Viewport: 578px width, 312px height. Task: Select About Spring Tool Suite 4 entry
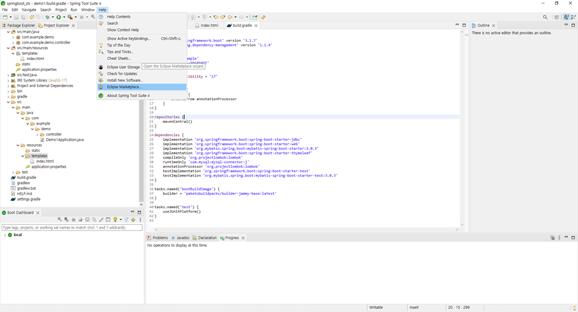[x=142, y=95]
